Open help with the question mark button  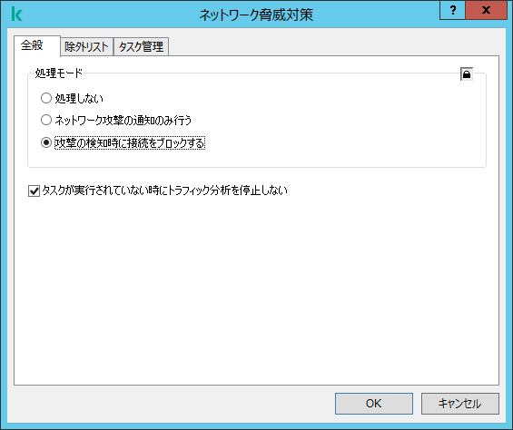[453, 10]
